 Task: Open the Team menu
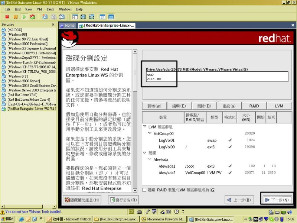click(50, 9)
